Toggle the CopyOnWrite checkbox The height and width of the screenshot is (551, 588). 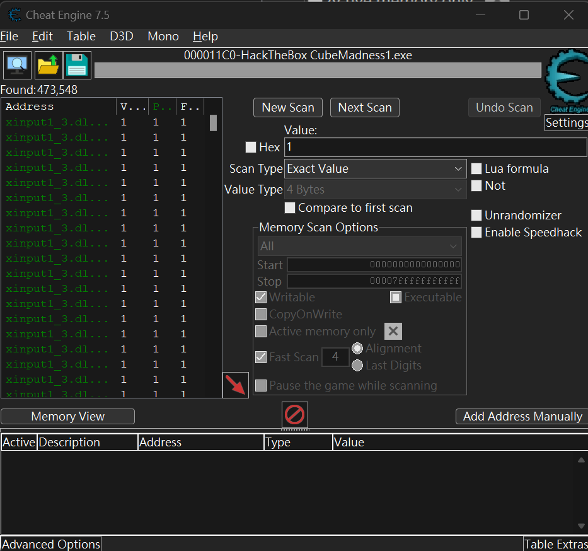click(x=261, y=315)
